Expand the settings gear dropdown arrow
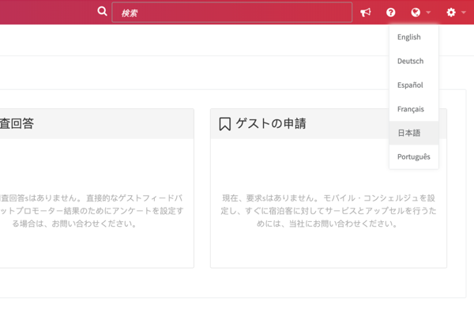This screenshot has width=474, height=316. tap(464, 13)
